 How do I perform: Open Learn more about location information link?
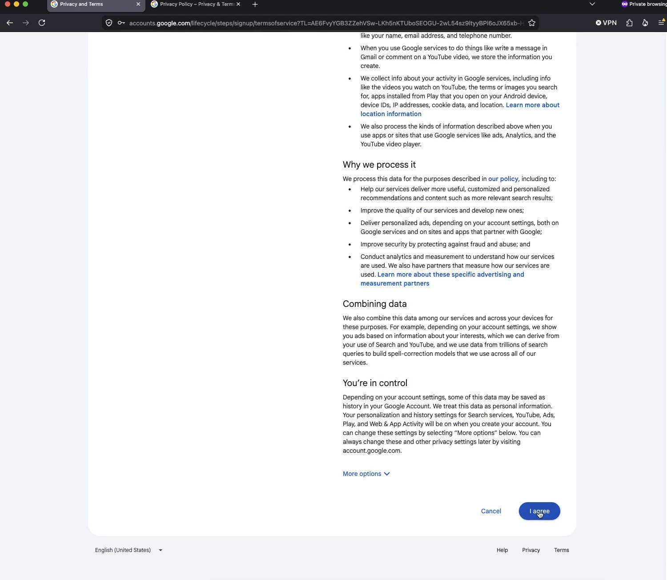pos(460,109)
